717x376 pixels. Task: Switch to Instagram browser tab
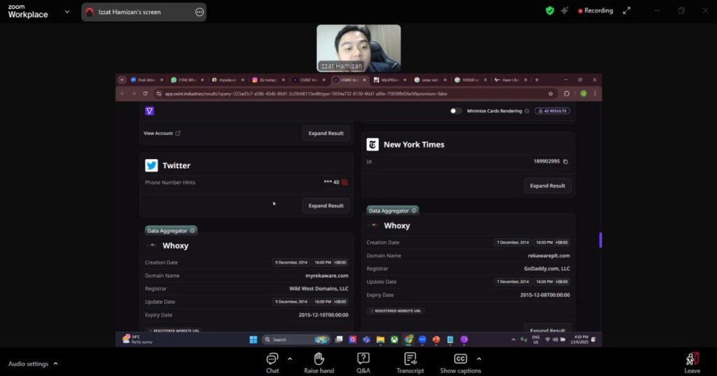point(268,80)
